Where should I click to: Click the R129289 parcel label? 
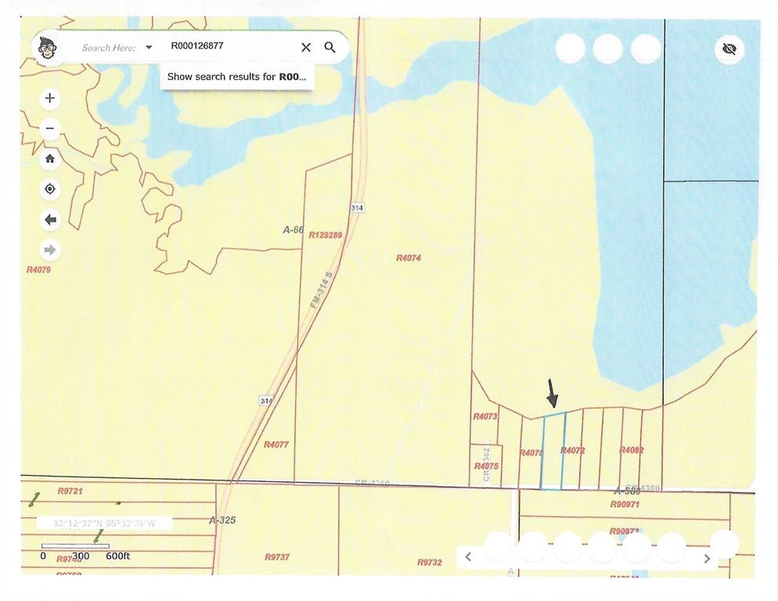(x=325, y=235)
